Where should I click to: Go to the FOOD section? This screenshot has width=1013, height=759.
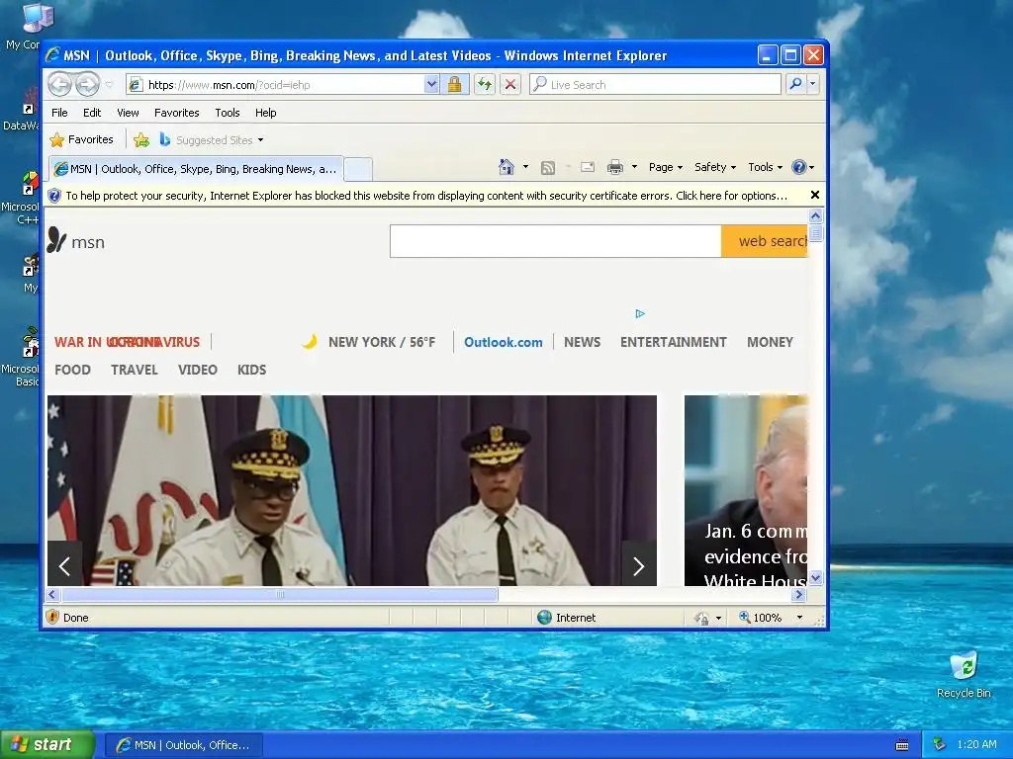(x=72, y=370)
